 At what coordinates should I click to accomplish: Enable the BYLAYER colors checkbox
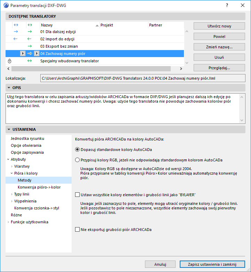77,195
